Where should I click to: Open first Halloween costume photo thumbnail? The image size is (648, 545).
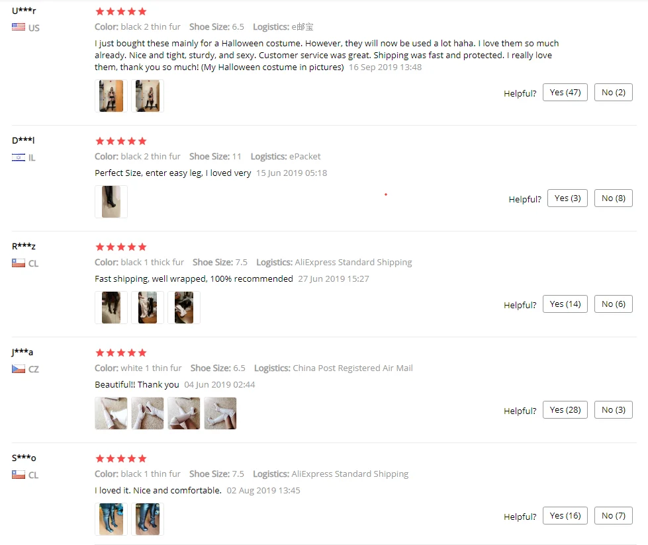[x=111, y=96]
